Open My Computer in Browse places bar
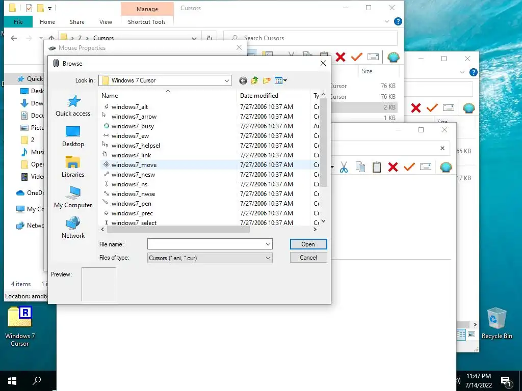This screenshot has height=391, width=522. 73,198
